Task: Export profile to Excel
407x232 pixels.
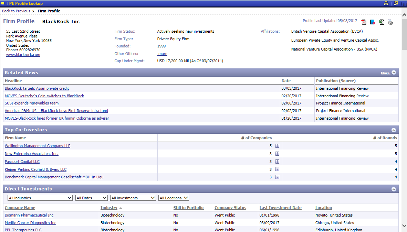Action: click(382, 22)
